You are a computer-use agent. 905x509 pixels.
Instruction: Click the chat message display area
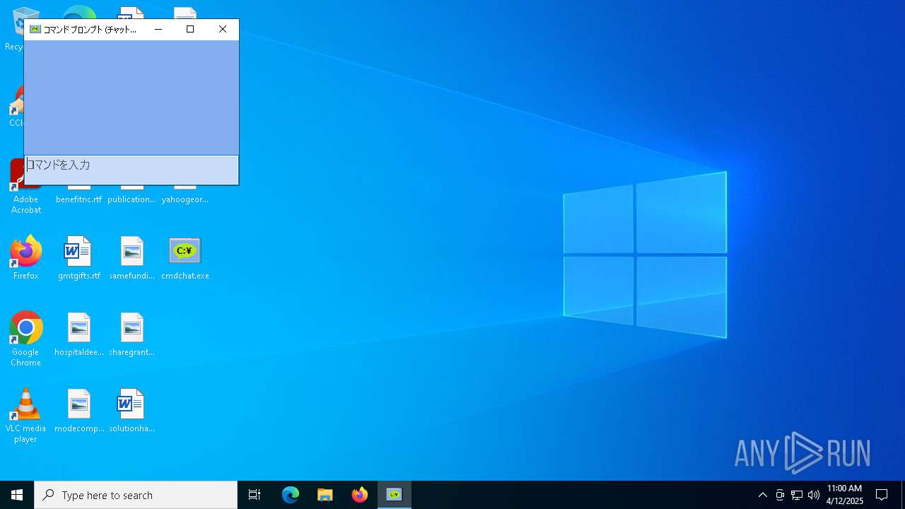pos(132,98)
